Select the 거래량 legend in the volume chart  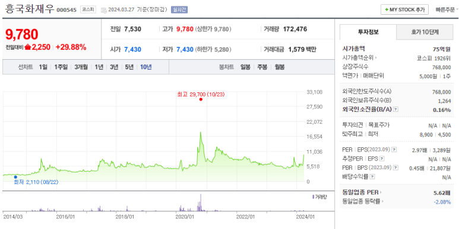pyautogui.click(x=319, y=197)
